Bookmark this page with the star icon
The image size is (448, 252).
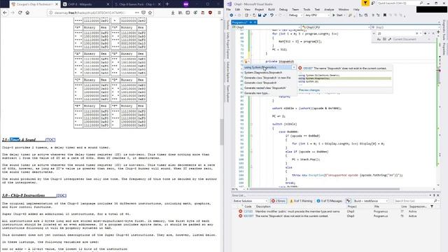pyautogui.click(x=150, y=13)
